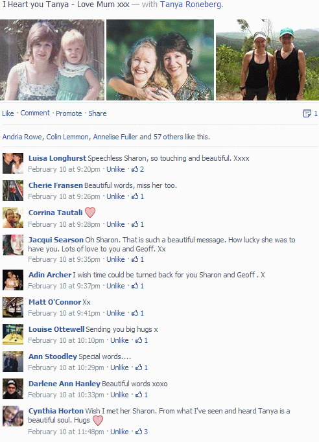Comment on the post
Screen dimensions: 319x442
point(35,113)
